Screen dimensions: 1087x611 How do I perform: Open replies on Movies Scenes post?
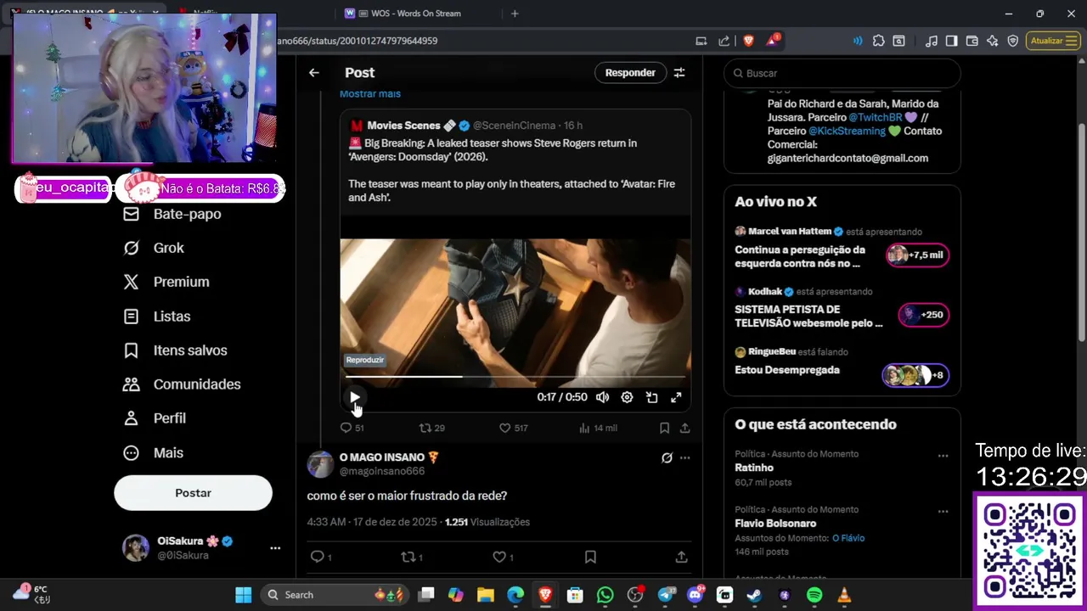[x=352, y=429]
